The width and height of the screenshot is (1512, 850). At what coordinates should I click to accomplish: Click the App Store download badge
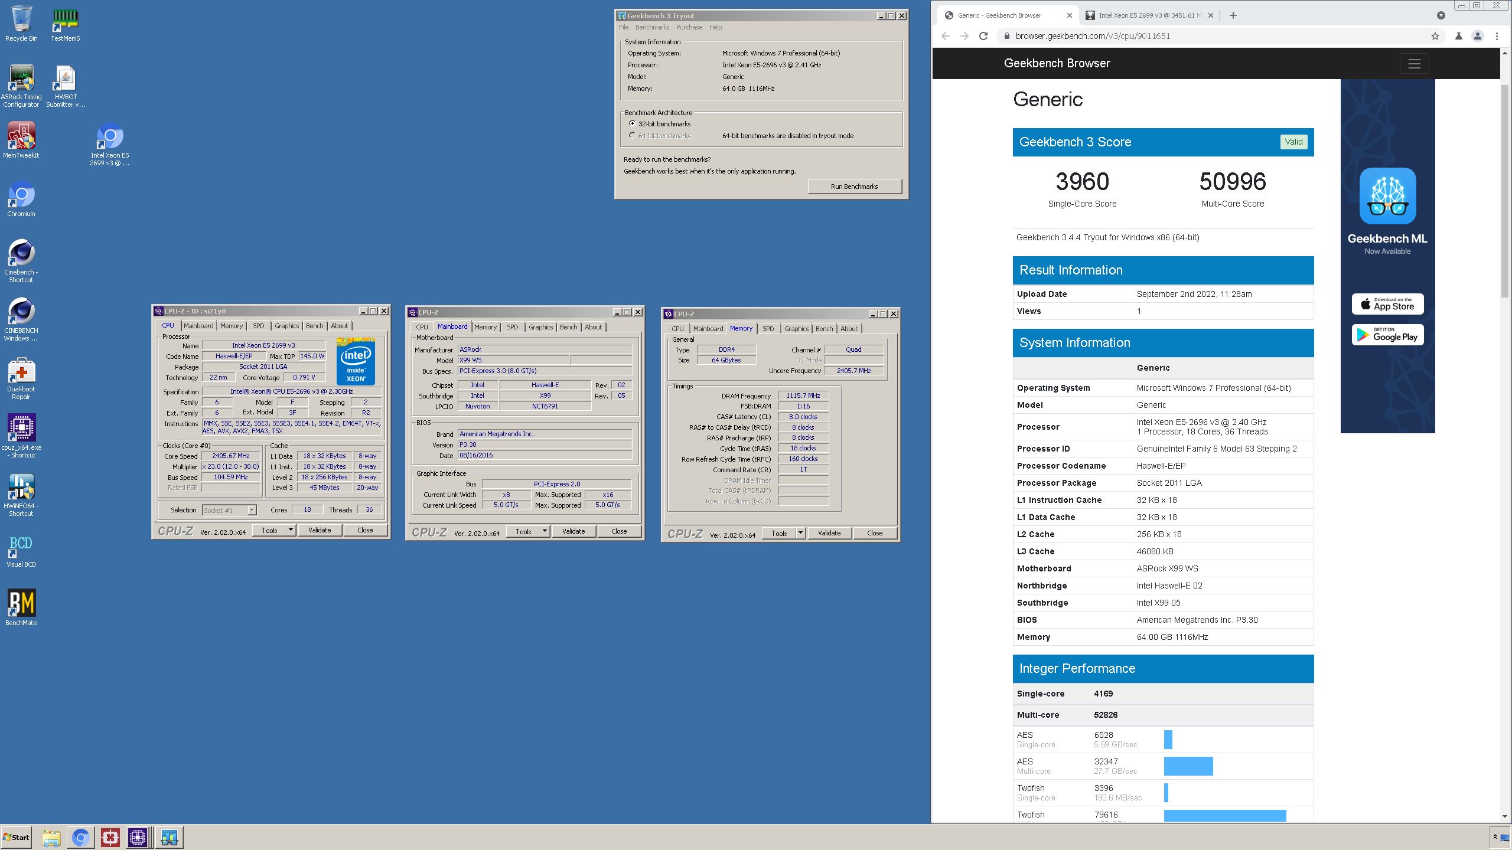[1387, 304]
